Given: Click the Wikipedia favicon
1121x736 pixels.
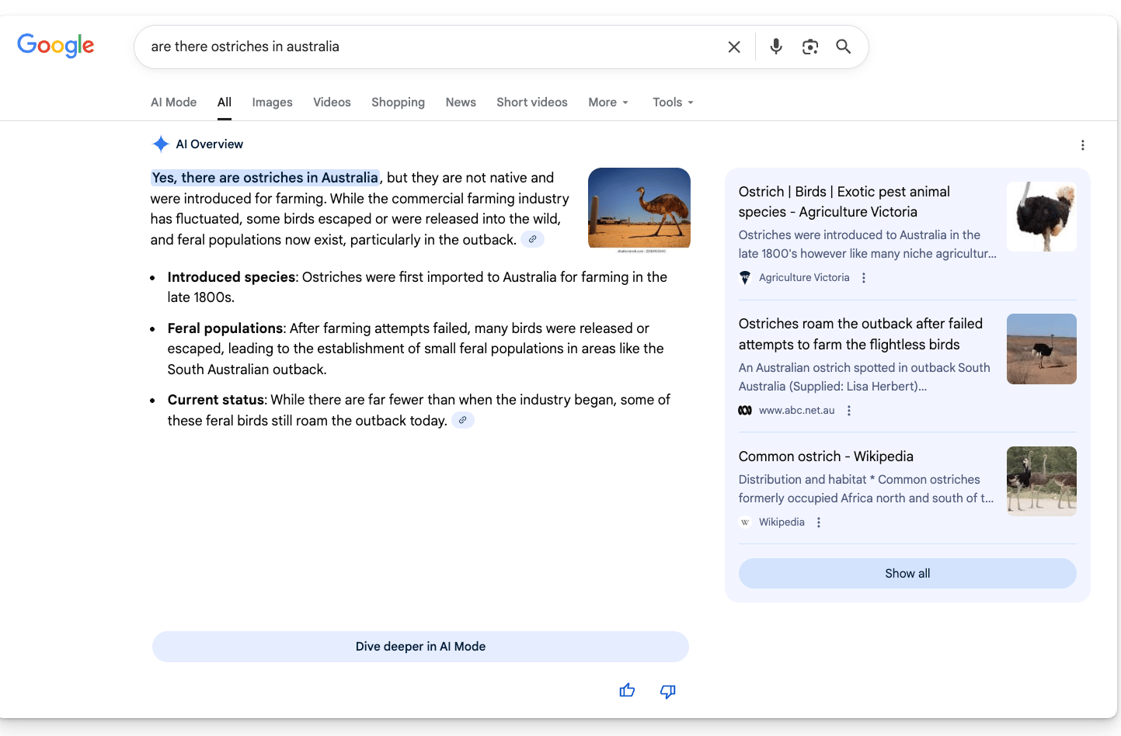Looking at the screenshot, I should [x=745, y=522].
